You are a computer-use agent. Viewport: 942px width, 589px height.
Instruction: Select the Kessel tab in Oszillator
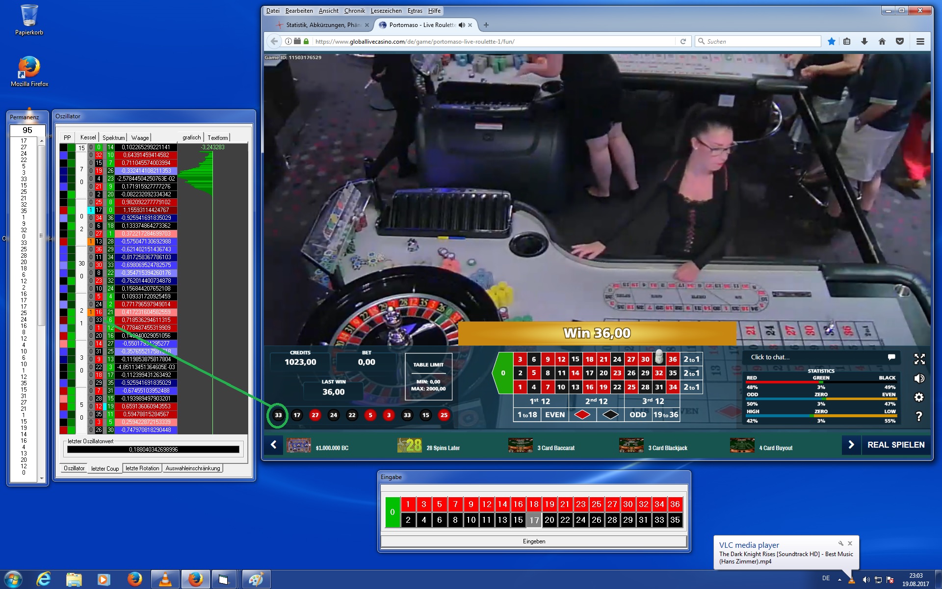(x=88, y=138)
